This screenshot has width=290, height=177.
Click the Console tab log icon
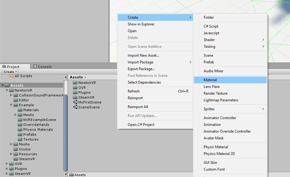(x=35, y=66)
